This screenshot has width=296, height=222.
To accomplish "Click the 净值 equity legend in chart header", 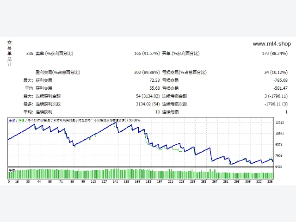I will (21, 120).
